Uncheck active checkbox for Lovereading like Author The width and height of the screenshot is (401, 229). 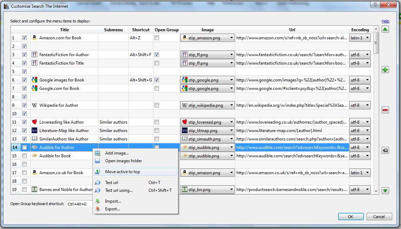click(24, 122)
